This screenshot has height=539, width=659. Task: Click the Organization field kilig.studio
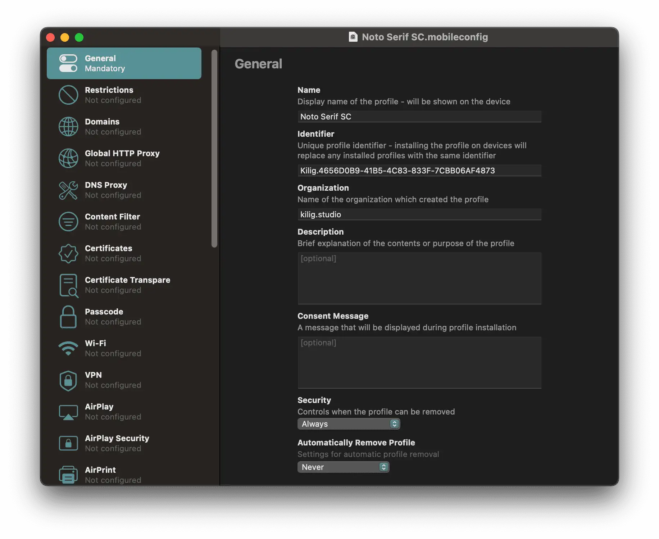(x=419, y=214)
